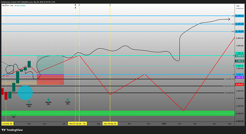The height and width of the screenshot is (134, 246).
Task: Click the 6,000.00 axis value
Action: click(240, 113)
